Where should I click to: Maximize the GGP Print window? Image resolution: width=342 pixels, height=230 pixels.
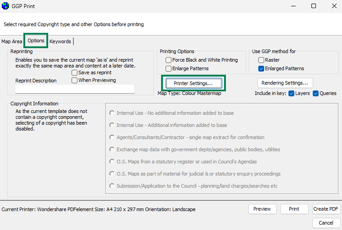tap(314, 6)
